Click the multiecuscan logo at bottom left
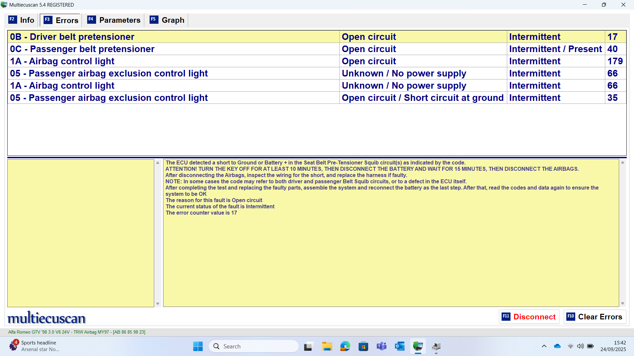This screenshot has width=634, height=356. [x=46, y=317]
